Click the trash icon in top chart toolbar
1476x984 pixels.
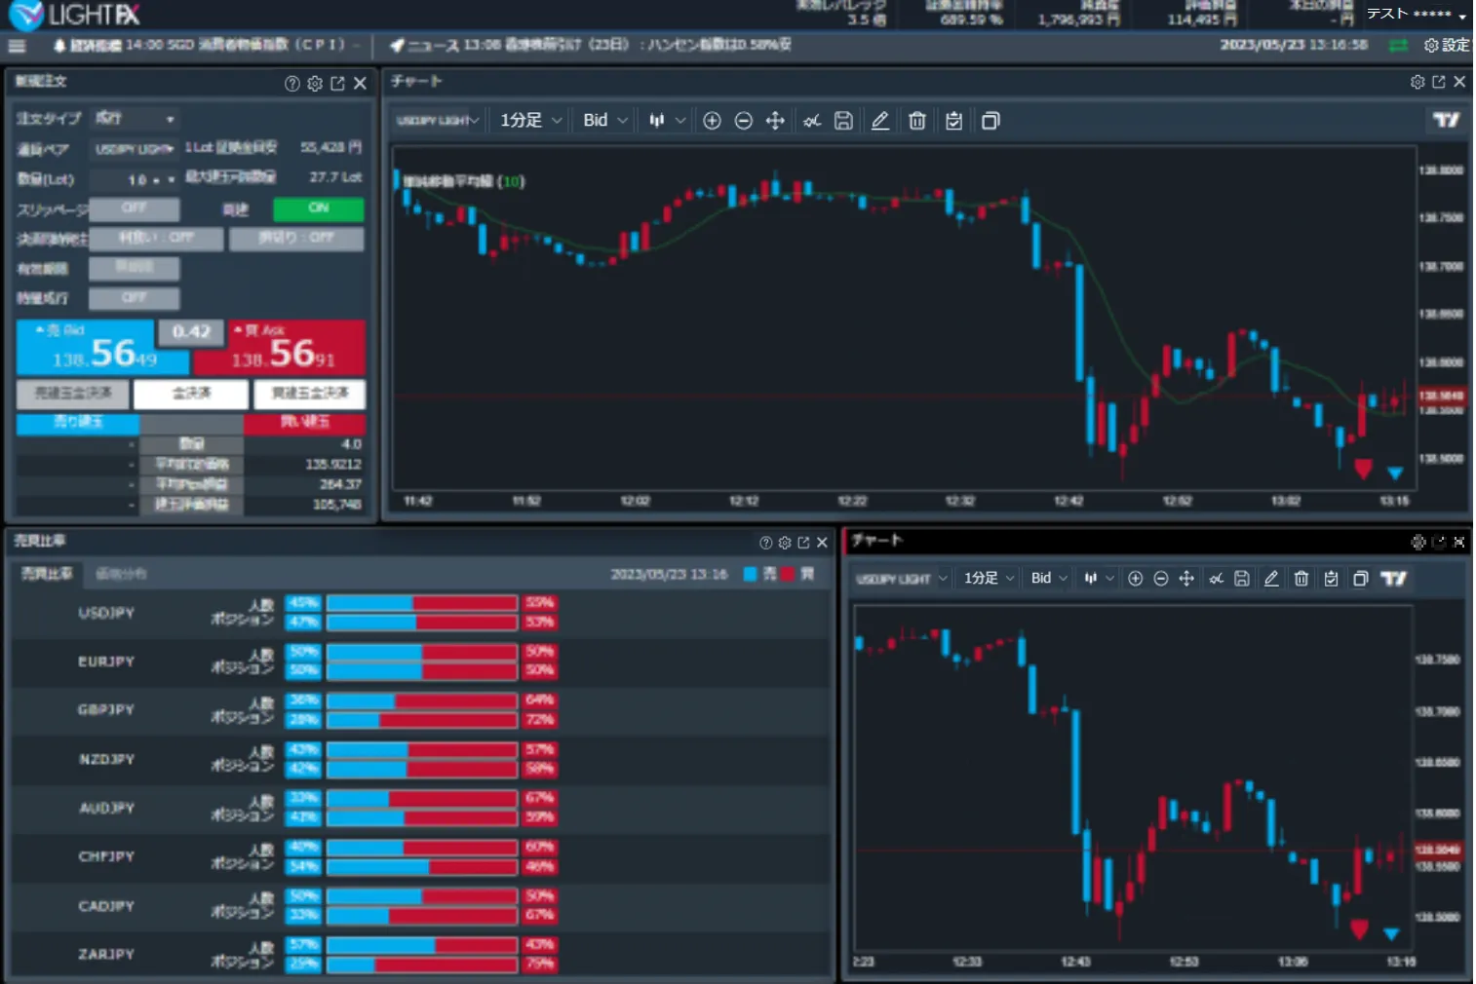(x=916, y=121)
